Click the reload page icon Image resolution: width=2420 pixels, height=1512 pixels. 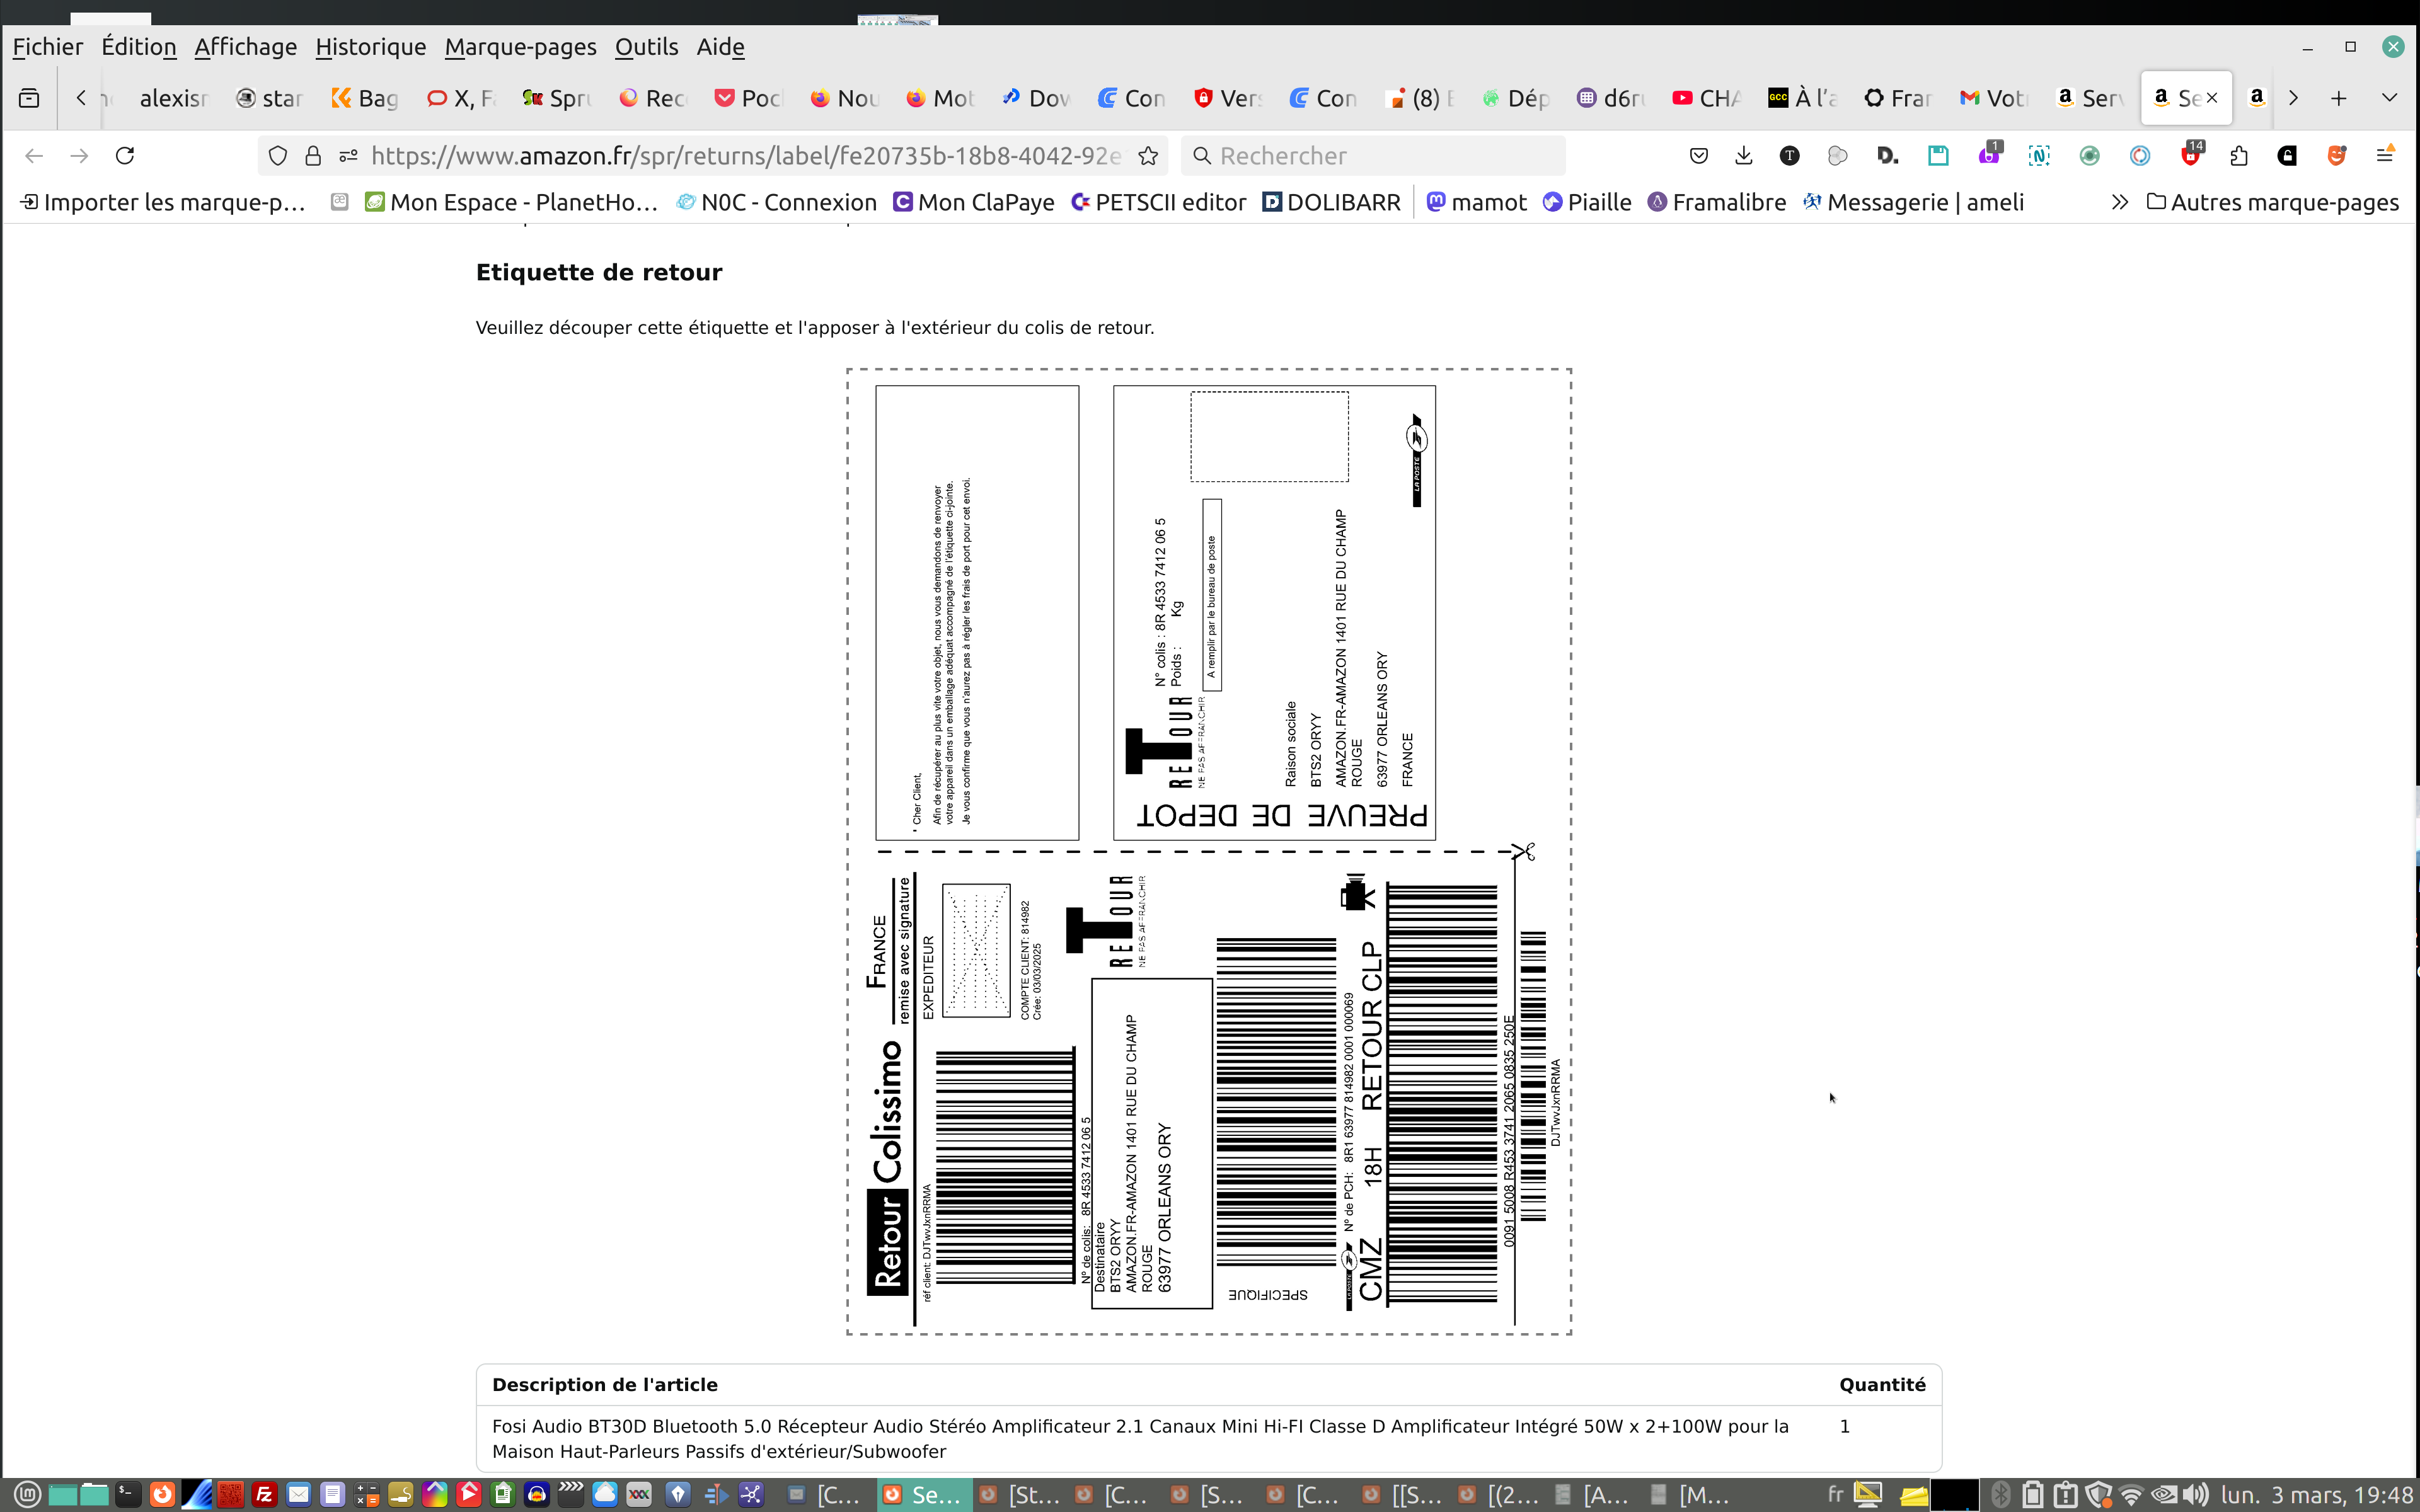(125, 155)
